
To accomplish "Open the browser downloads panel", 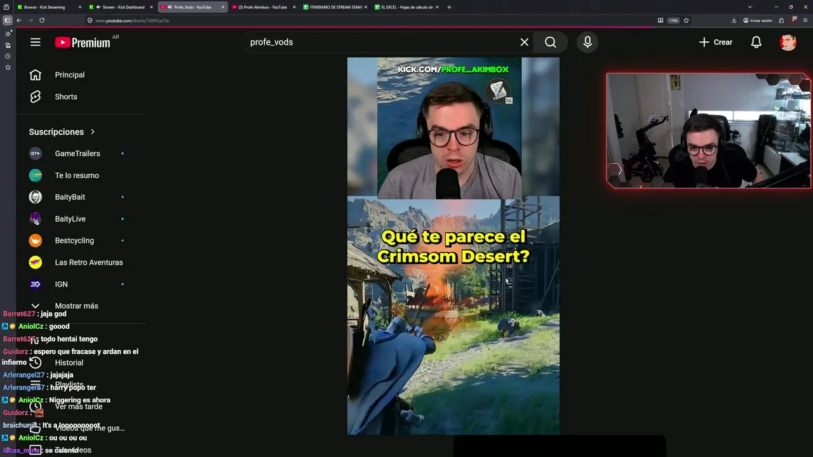I will [734, 20].
